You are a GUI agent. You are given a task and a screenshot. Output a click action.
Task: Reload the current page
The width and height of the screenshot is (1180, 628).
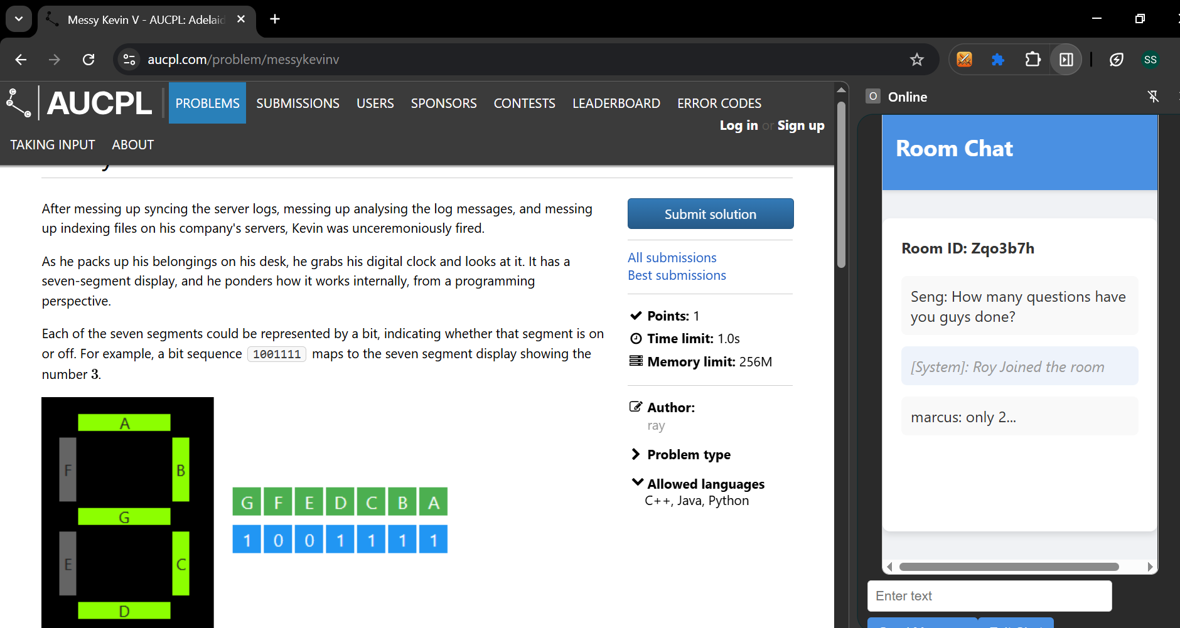[88, 60]
